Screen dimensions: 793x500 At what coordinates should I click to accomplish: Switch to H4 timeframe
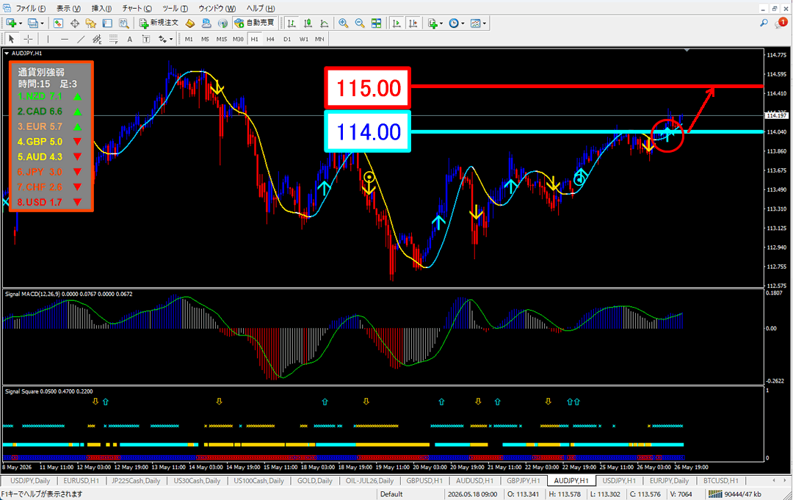click(x=270, y=39)
